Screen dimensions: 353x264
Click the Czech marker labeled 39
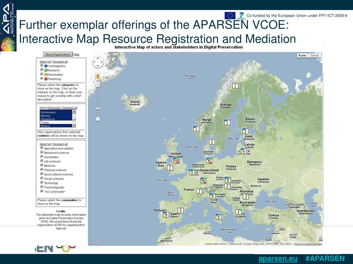click(228, 180)
